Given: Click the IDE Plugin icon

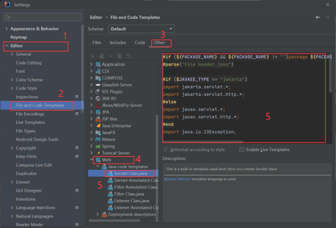Looking at the screenshot, I should point(98,92).
